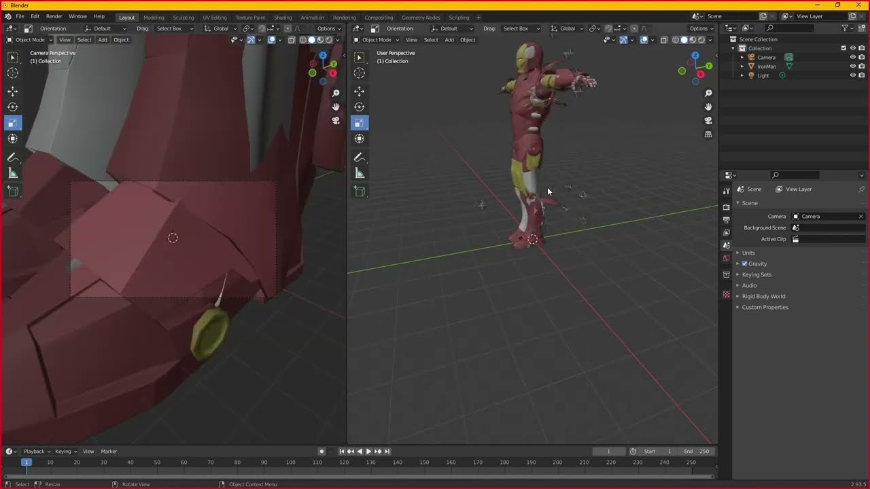Screen dimensions: 870x489
Task: Open the timeline Playback popover
Action: pos(36,451)
